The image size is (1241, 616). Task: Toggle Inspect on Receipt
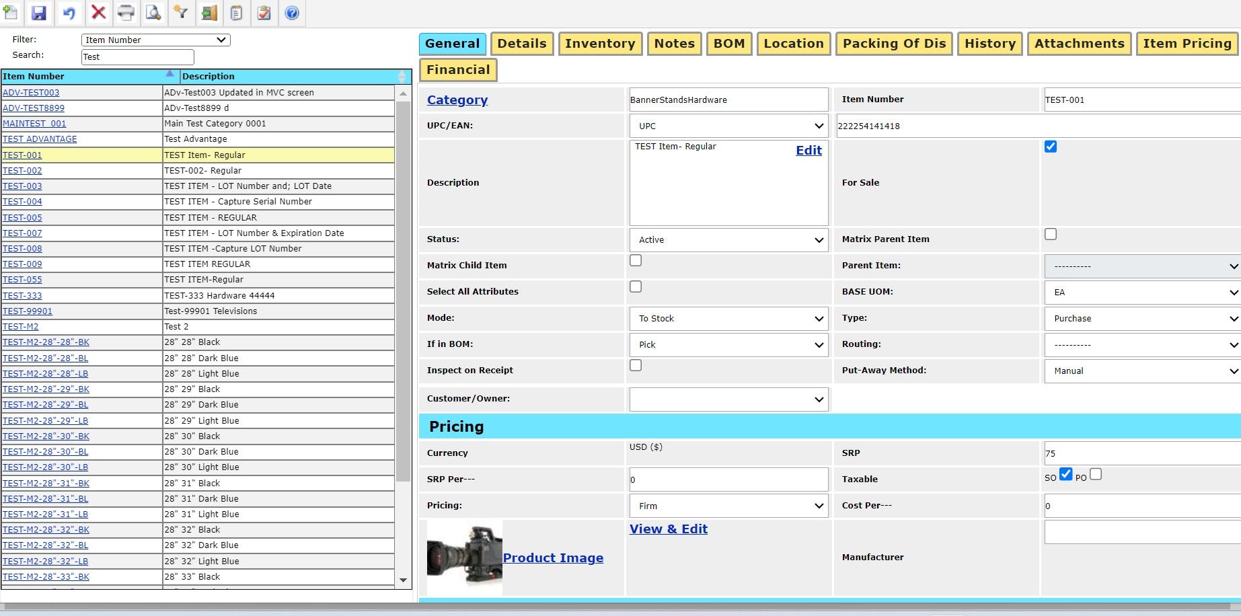tap(635, 365)
